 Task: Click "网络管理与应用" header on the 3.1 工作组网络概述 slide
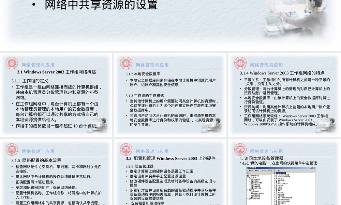click(38, 65)
